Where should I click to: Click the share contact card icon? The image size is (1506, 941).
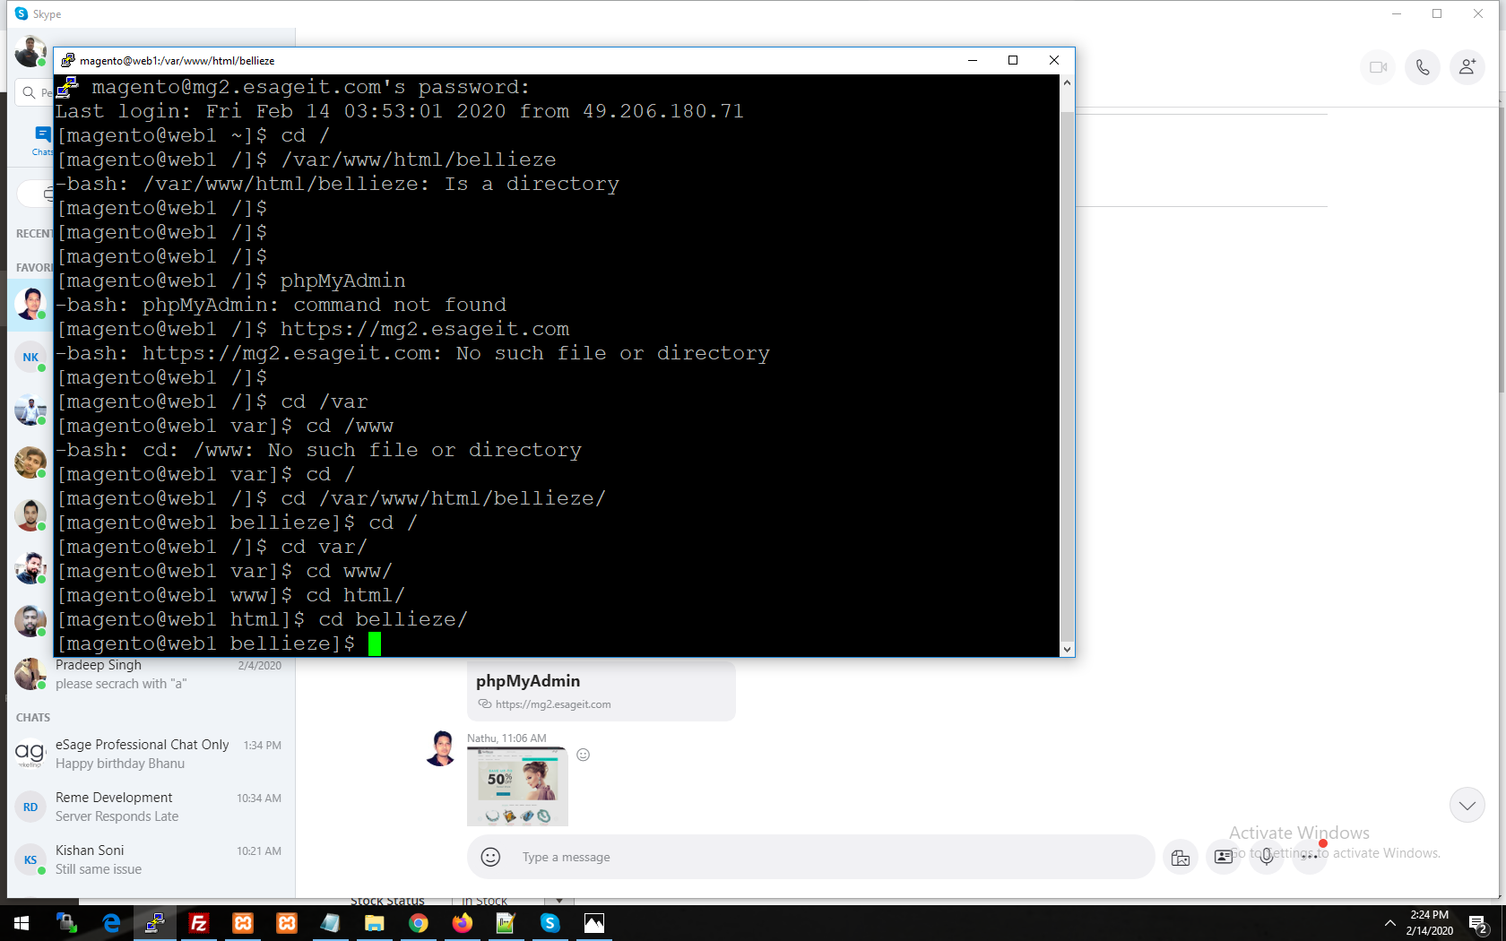1223,858
